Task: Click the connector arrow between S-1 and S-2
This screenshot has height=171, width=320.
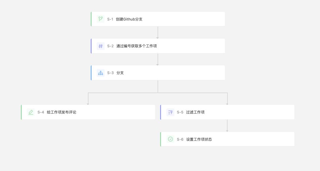Action: [x=158, y=33]
